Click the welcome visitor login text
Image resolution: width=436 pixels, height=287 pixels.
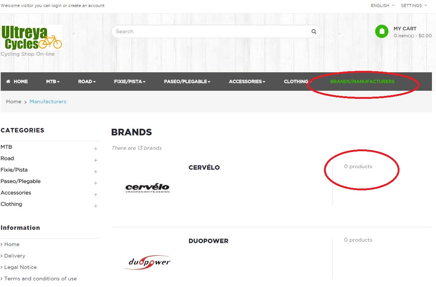53,6
